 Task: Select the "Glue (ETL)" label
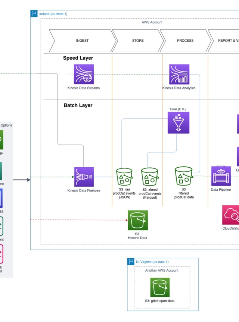[178, 109]
